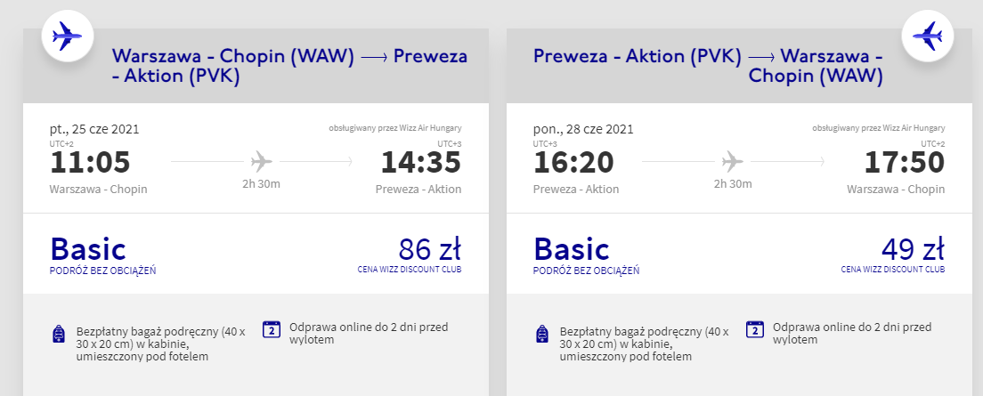Image resolution: width=983 pixels, height=396 pixels.
Task: Click the 17:50 arrival time
Action: click(x=905, y=162)
